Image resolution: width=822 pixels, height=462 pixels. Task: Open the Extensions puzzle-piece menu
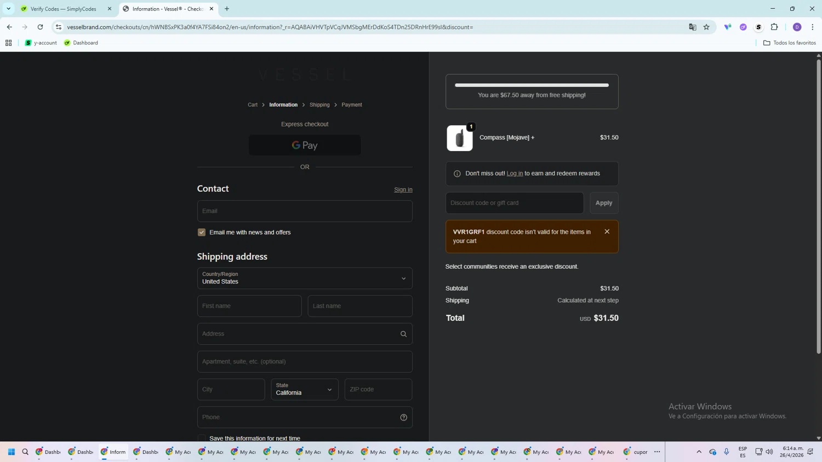pos(774,27)
